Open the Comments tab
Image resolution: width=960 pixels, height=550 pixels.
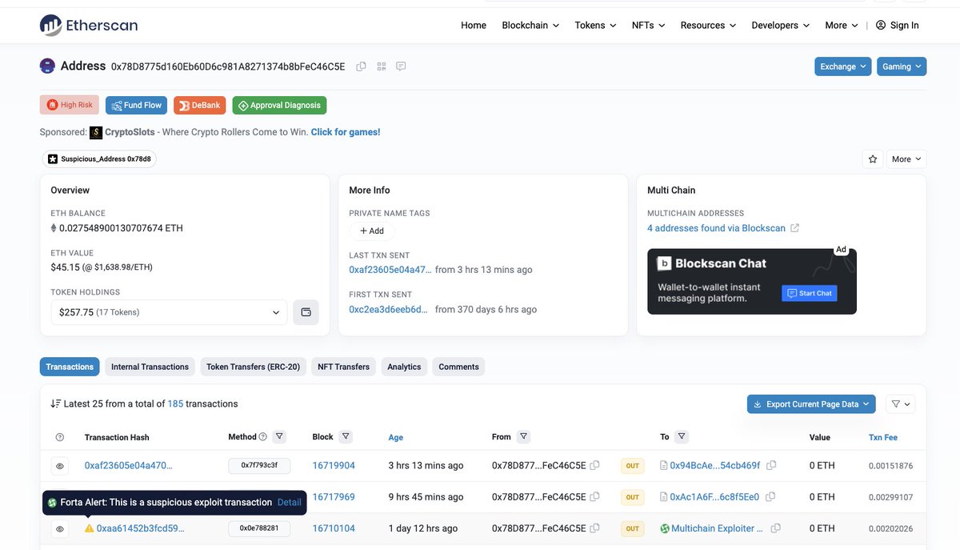click(x=458, y=367)
